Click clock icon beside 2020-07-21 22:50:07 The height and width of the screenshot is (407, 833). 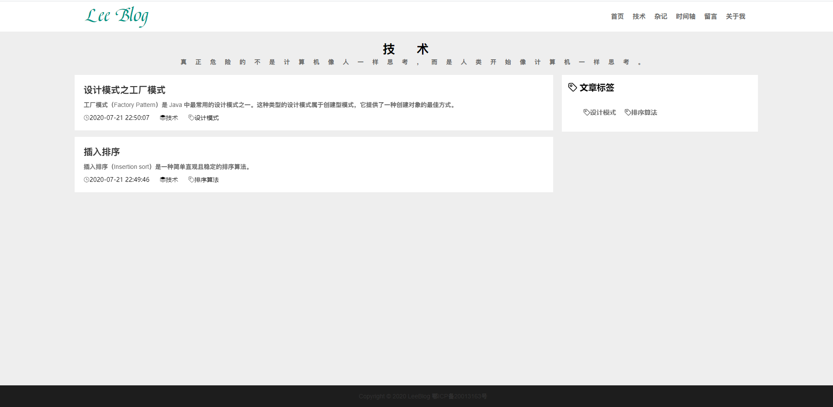[x=86, y=118]
